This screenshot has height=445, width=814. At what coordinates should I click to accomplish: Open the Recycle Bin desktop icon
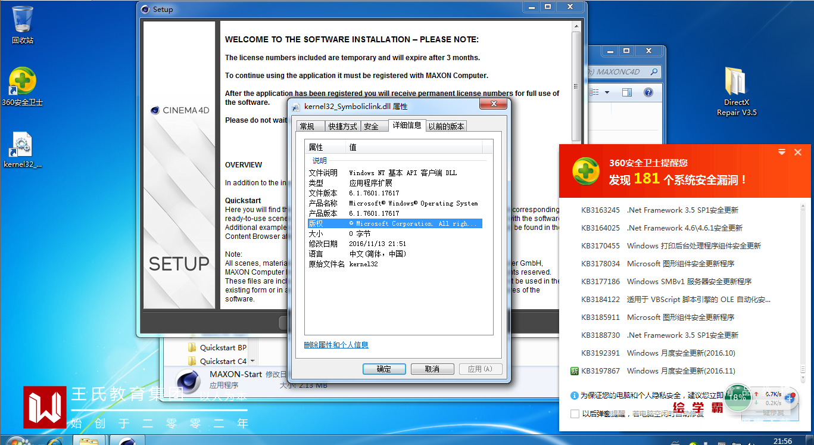click(x=23, y=25)
